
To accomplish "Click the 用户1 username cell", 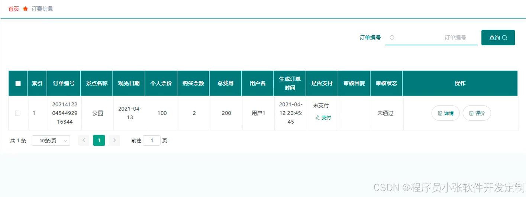I will [x=258, y=113].
